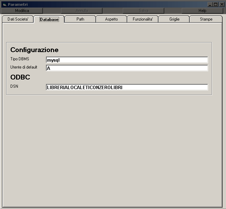Open the Stampe tab
Viewport: 226px width, 209px height.
(206, 19)
